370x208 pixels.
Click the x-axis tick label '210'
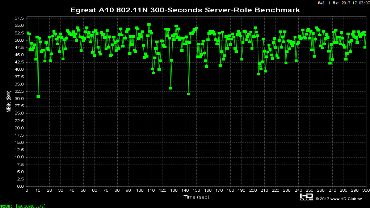[264, 190]
